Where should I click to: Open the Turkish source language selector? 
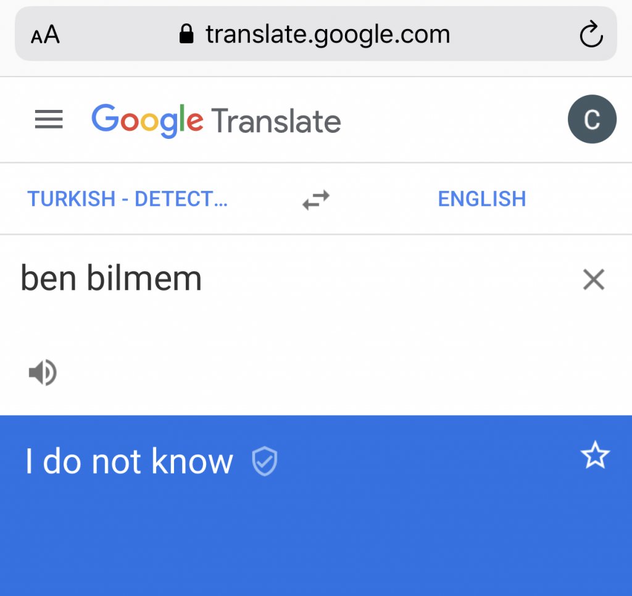tap(127, 199)
